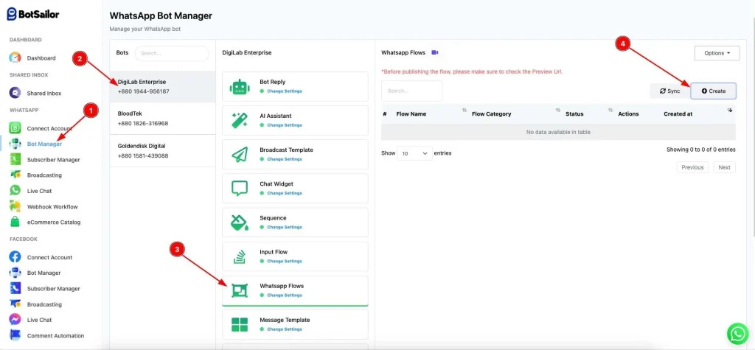This screenshot has width=755, height=350.
Task: Focus the Bots search field
Action: point(172,54)
